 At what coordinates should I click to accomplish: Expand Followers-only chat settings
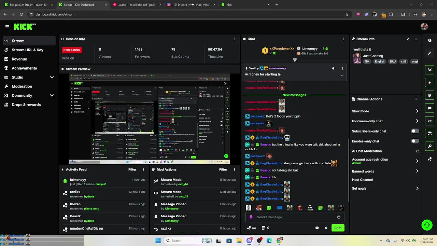tap(417, 121)
